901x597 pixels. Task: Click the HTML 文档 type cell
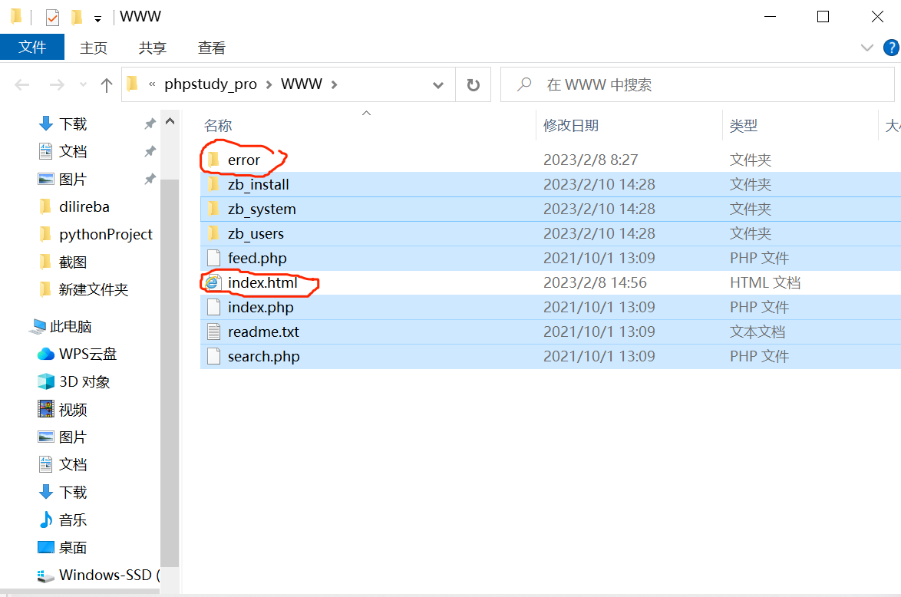pos(765,282)
